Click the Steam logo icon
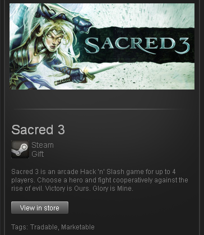This screenshot has width=204, height=235. [x=20, y=149]
